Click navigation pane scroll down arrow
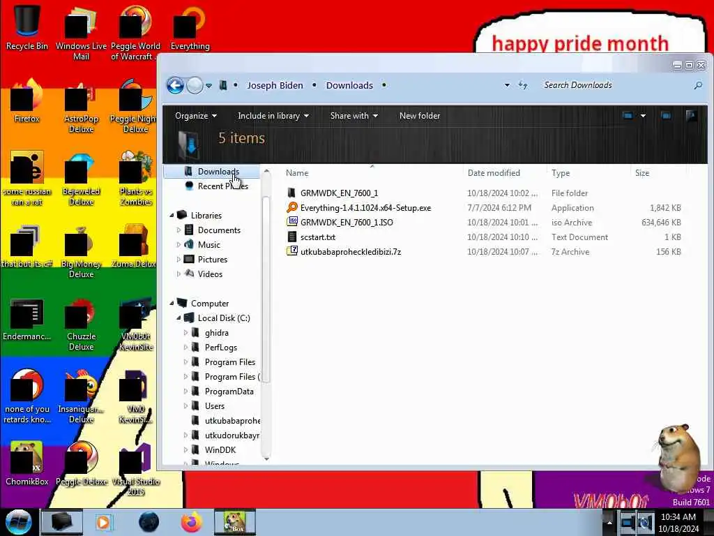 click(x=266, y=458)
